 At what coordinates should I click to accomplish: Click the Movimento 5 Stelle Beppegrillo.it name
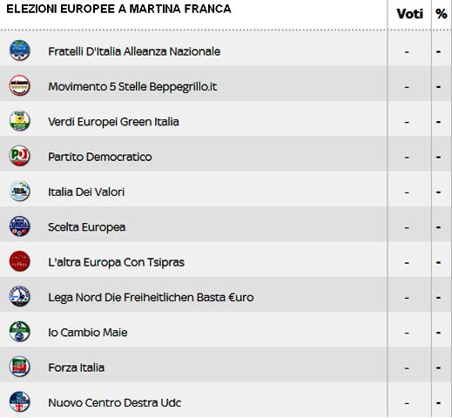pos(132,87)
